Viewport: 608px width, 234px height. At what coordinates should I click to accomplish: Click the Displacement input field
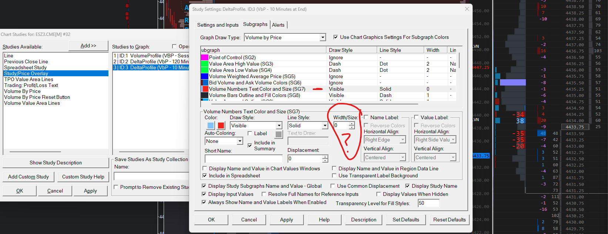click(x=305, y=159)
